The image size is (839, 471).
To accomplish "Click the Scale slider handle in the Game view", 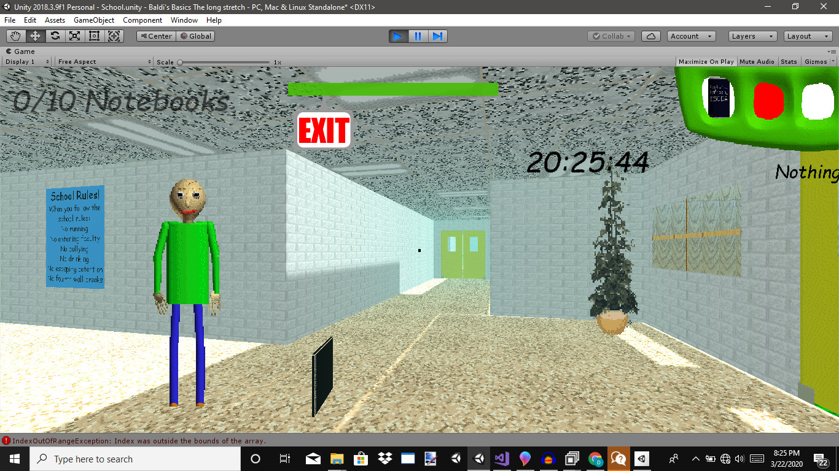I will click(180, 62).
